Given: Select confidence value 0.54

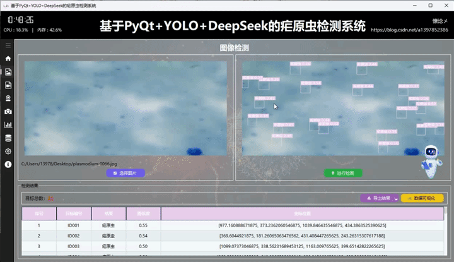Looking at the screenshot, I should pyautogui.click(x=143, y=235).
